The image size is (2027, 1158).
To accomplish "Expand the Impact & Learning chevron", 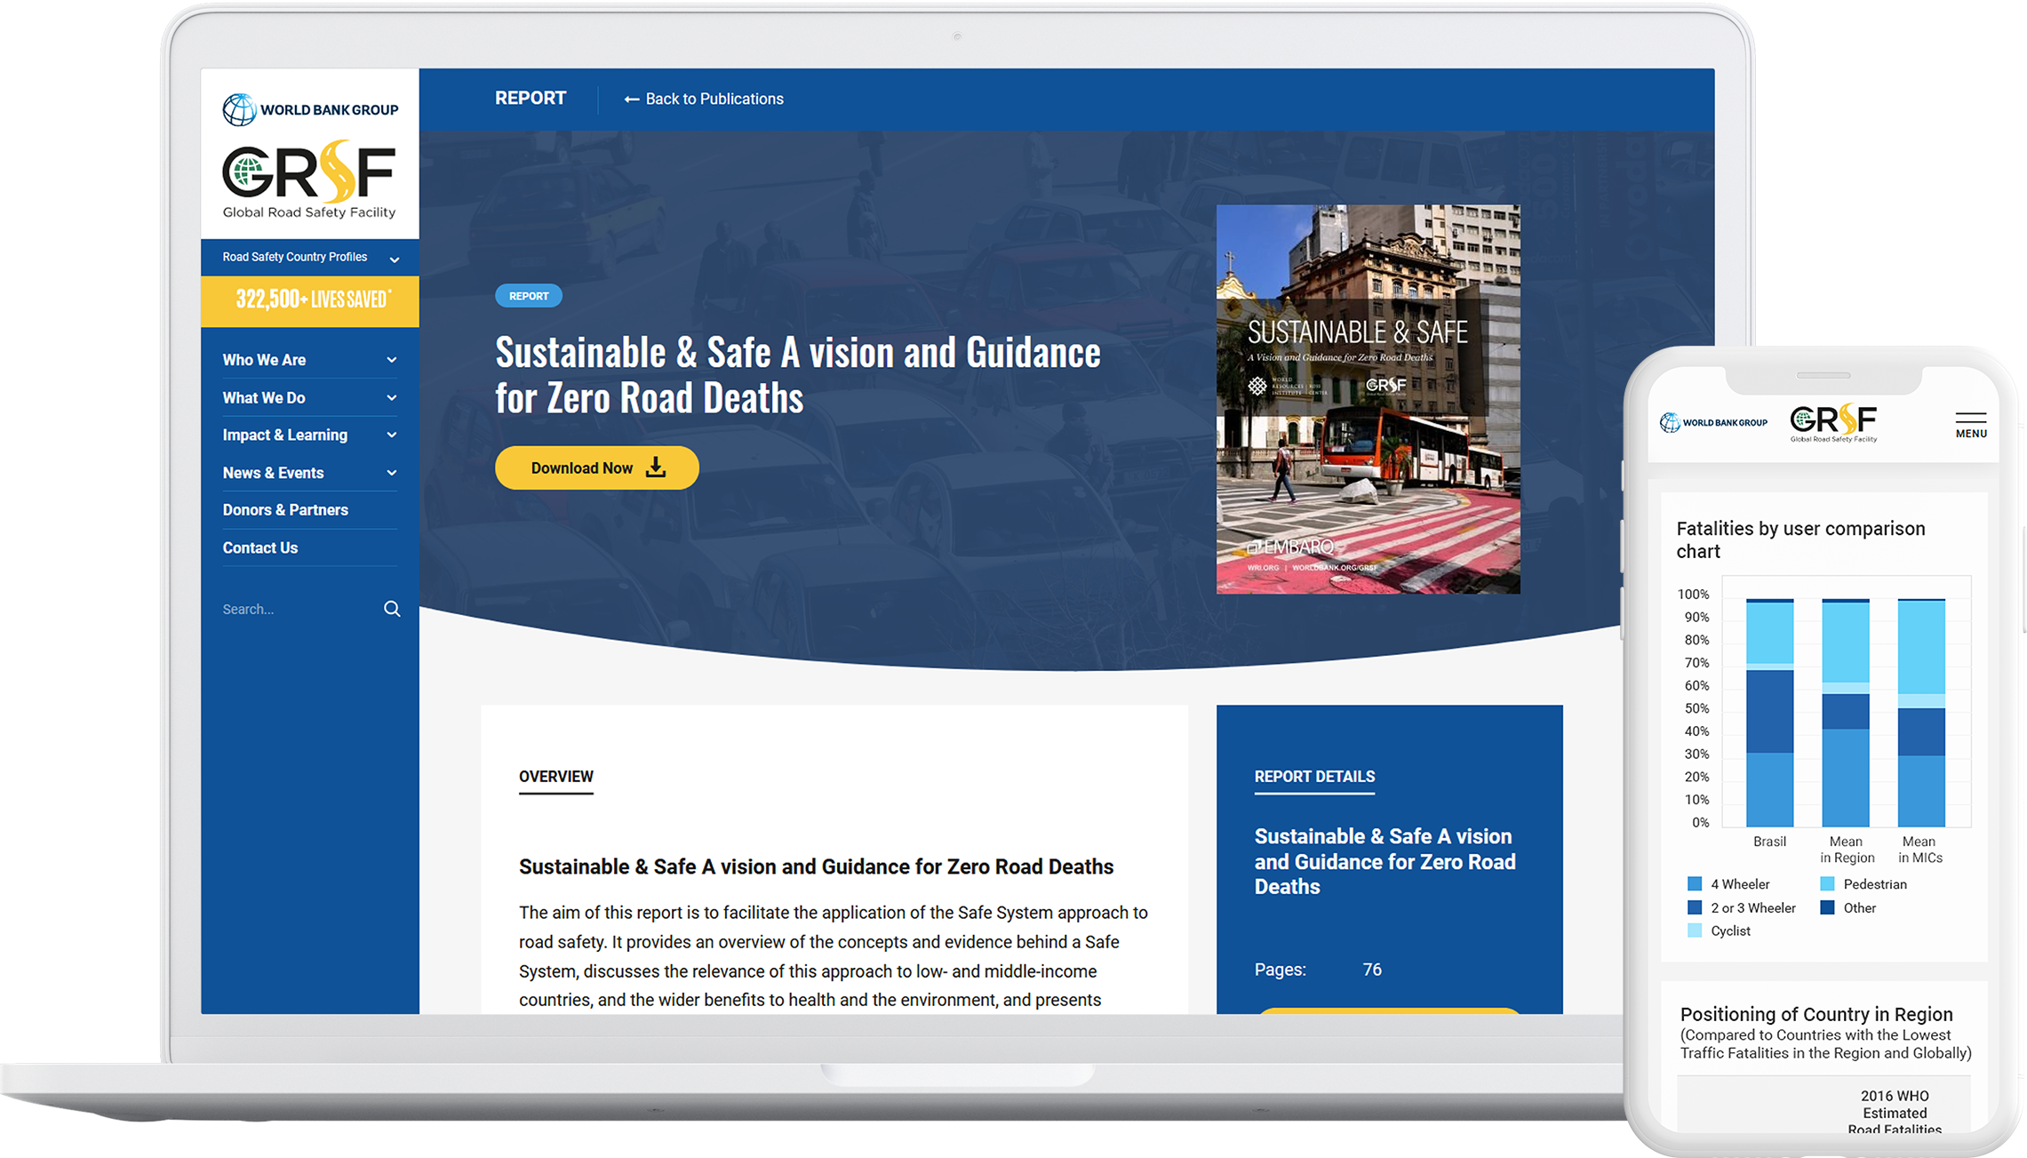I will click(x=392, y=435).
